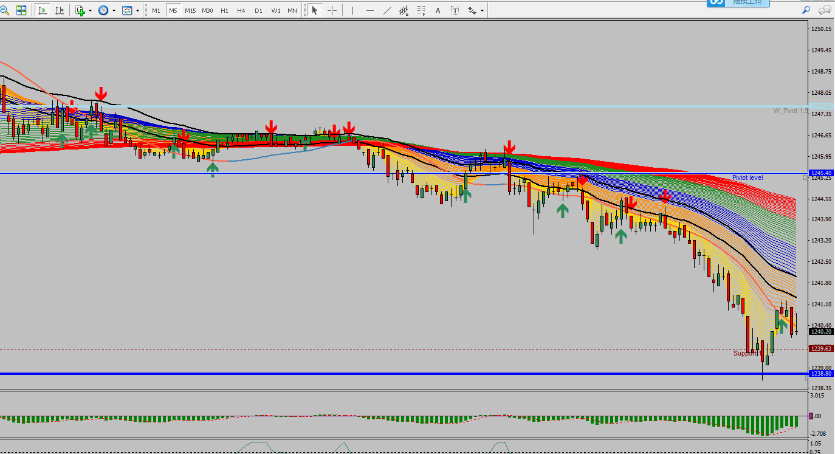Select the text label tool
The height and width of the screenshot is (454, 835).
tap(455, 10)
